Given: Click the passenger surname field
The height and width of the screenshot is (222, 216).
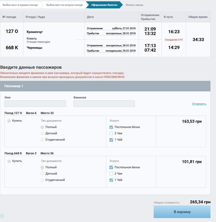Looking at the screenshot, I should click(x=104, y=104).
